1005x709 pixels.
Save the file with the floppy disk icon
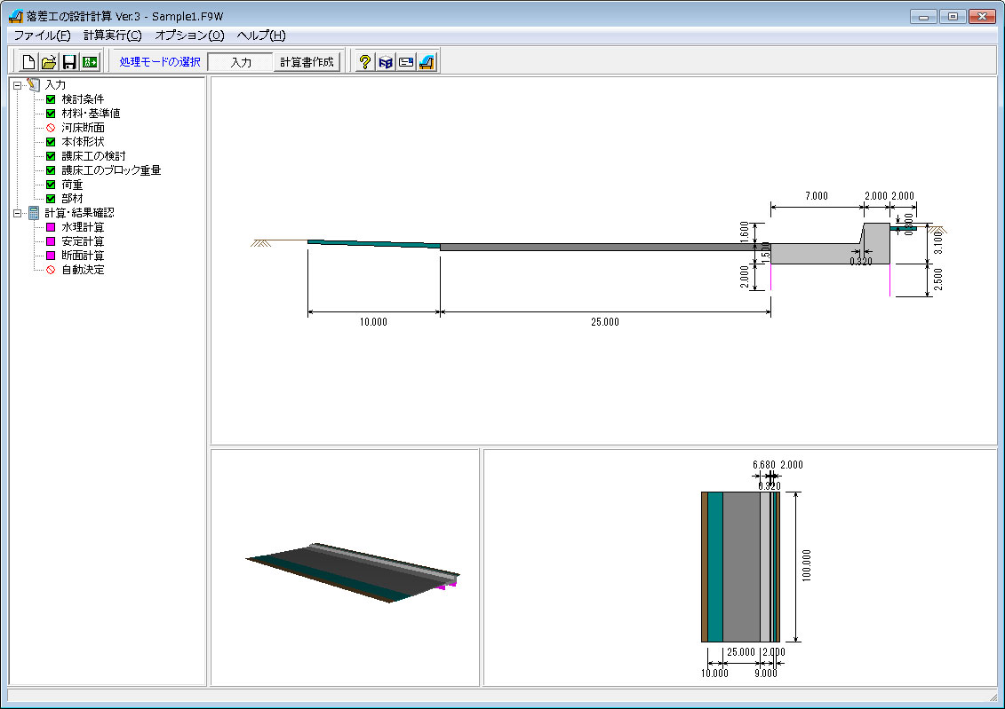69,62
